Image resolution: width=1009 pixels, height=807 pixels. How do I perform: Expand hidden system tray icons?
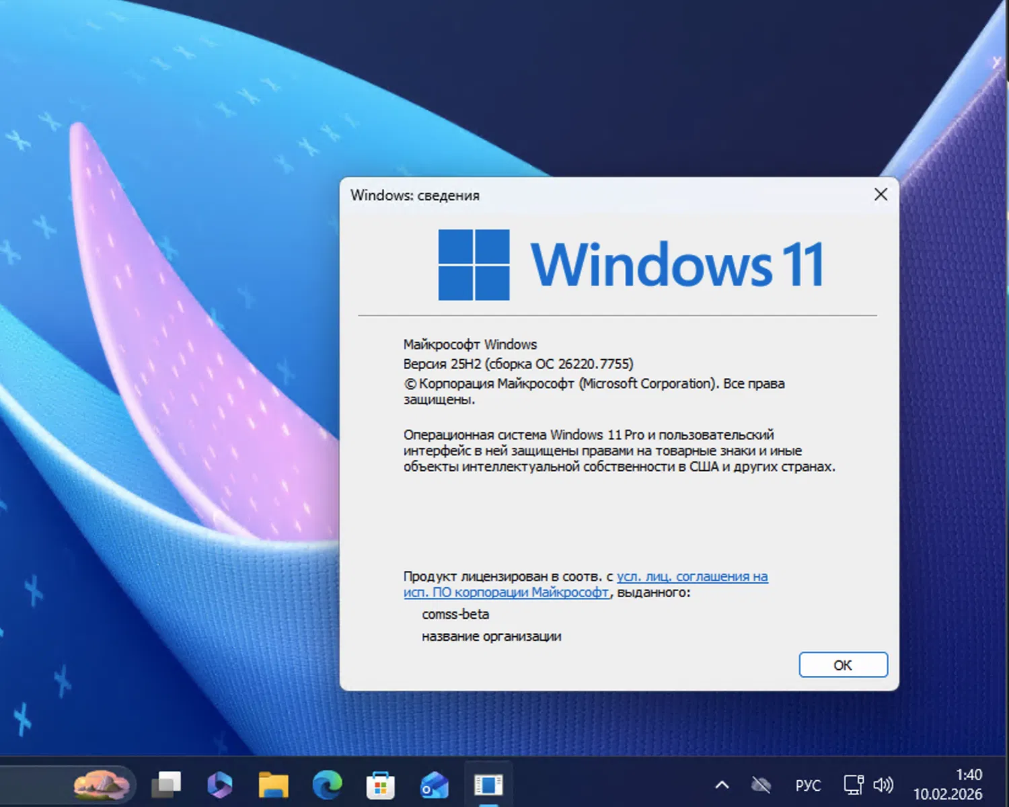722,785
